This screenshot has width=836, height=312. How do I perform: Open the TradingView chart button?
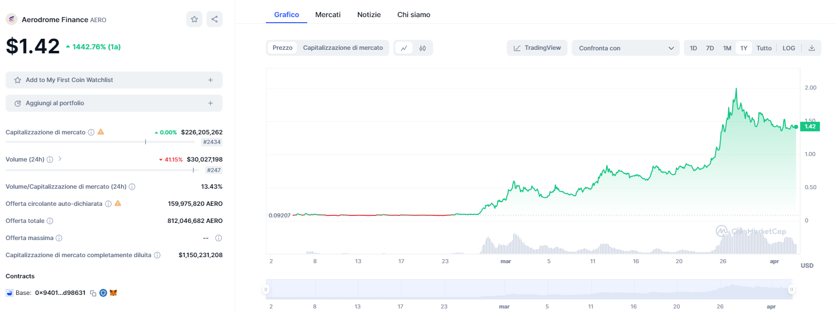[x=537, y=48]
